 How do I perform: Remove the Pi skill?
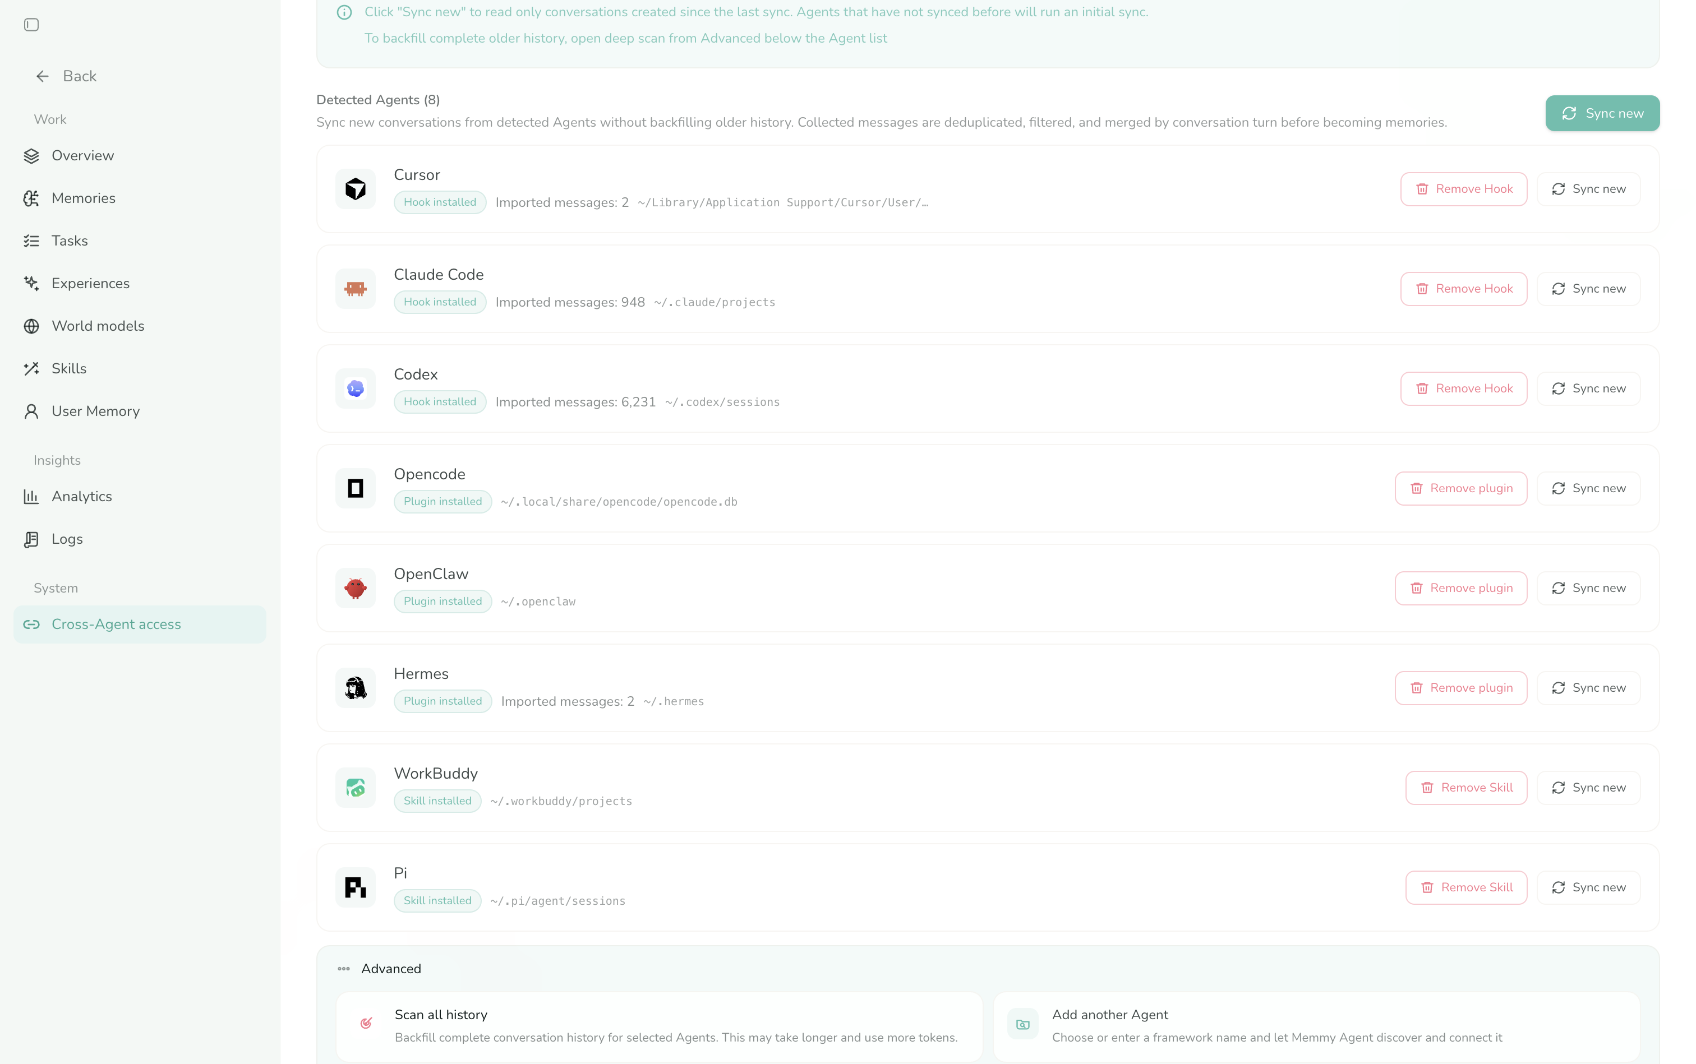pyautogui.click(x=1467, y=887)
